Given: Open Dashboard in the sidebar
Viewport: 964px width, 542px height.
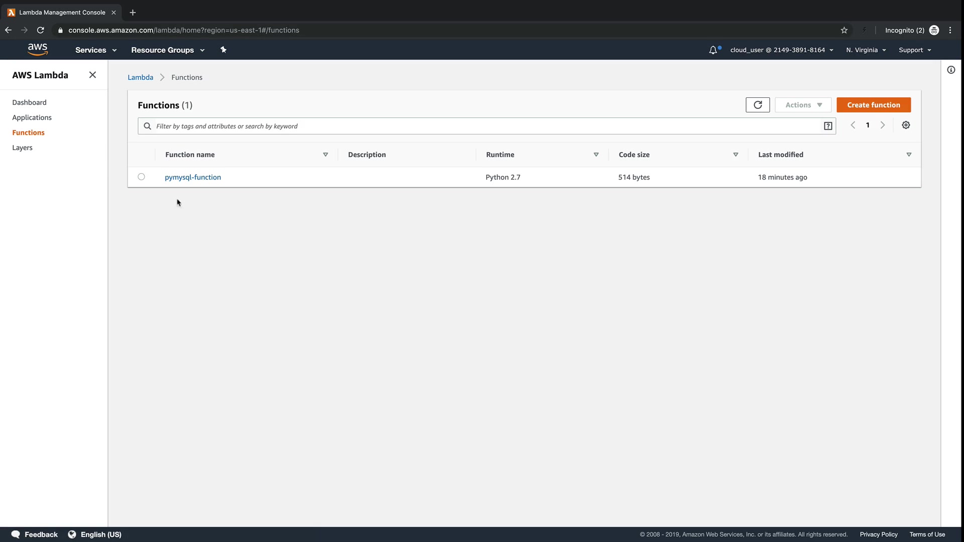Looking at the screenshot, I should [x=29, y=102].
